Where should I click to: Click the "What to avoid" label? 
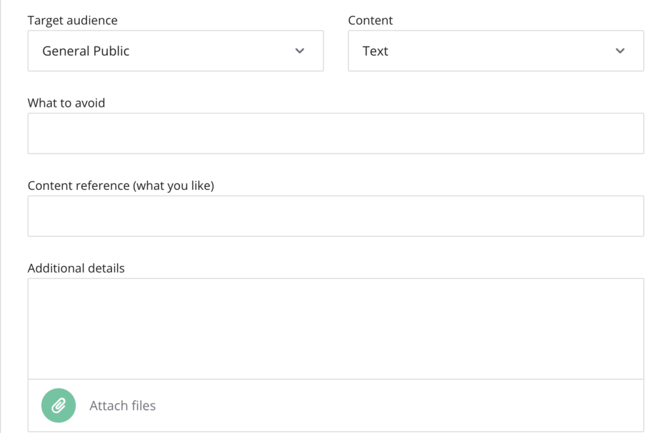[x=66, y=103]
